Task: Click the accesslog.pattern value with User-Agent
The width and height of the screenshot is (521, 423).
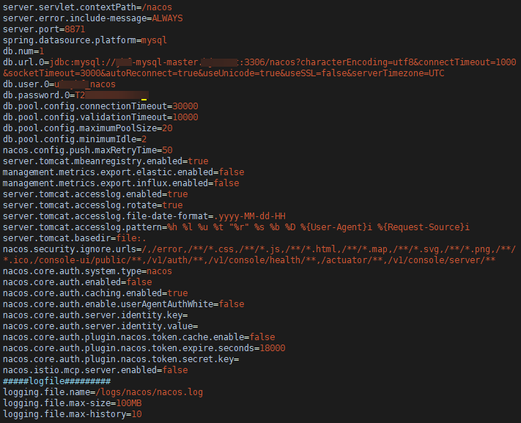Action: 318,227
